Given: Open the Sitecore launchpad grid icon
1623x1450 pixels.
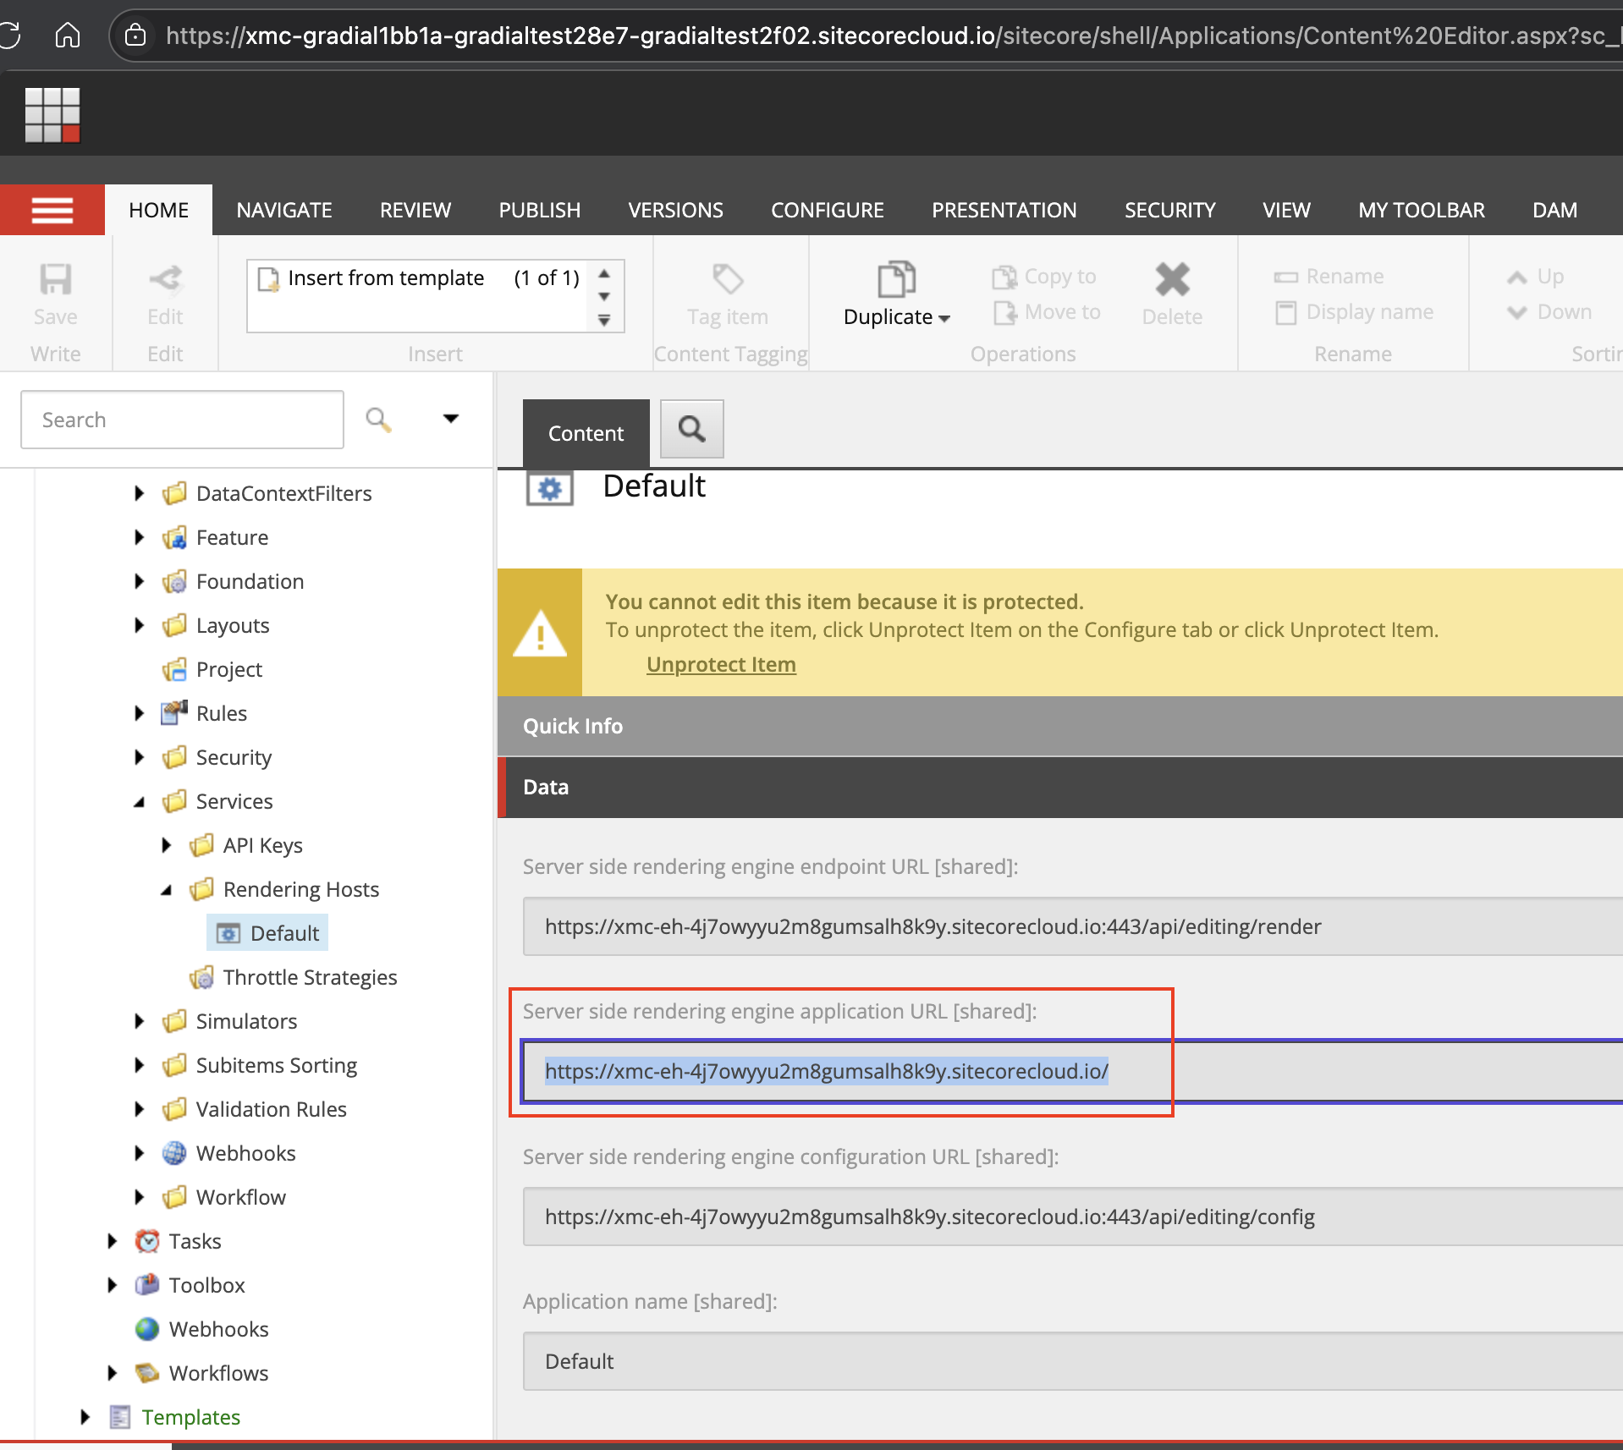Looking at the screenshot, I should [52, 115].
